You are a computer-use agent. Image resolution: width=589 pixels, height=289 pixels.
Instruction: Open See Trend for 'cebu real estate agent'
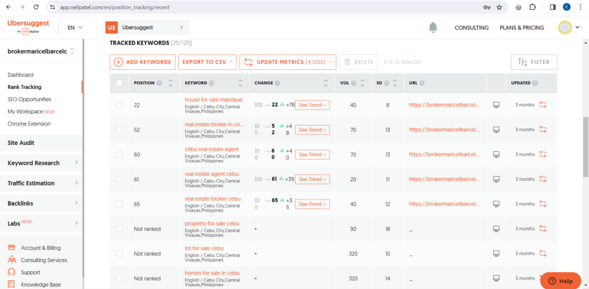(312, 154)
